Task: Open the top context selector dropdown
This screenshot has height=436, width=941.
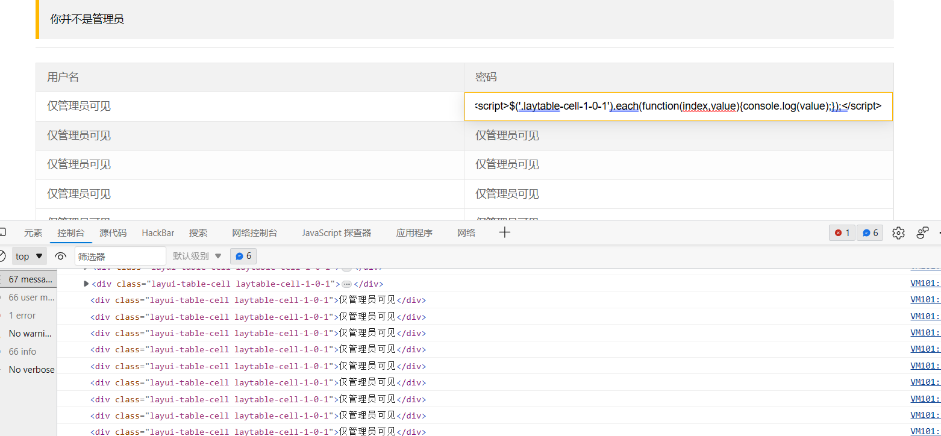Action: click(29, 256)
